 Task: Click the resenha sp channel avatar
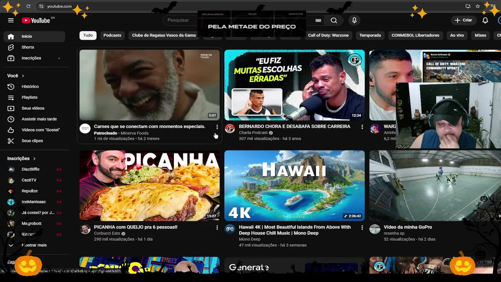coord(375,229)
